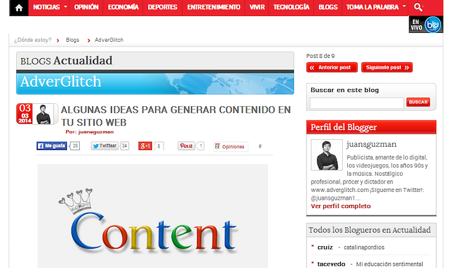Go to the home page icon

pyautogui.click(x=19, y=8)
